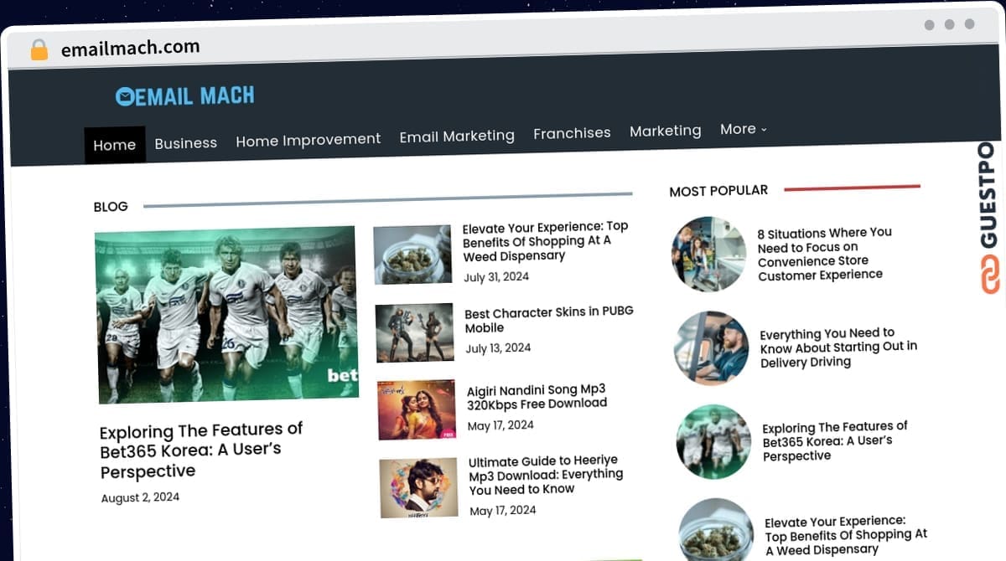Open 'Everything You Need to Know About Delivery Driving'
The height and width of the screenshot is (561, 1006).
[838, 347]
